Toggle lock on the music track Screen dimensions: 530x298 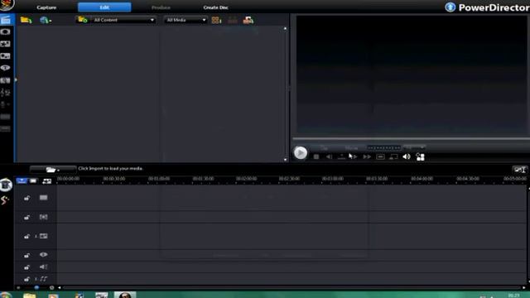click(26, 279)
